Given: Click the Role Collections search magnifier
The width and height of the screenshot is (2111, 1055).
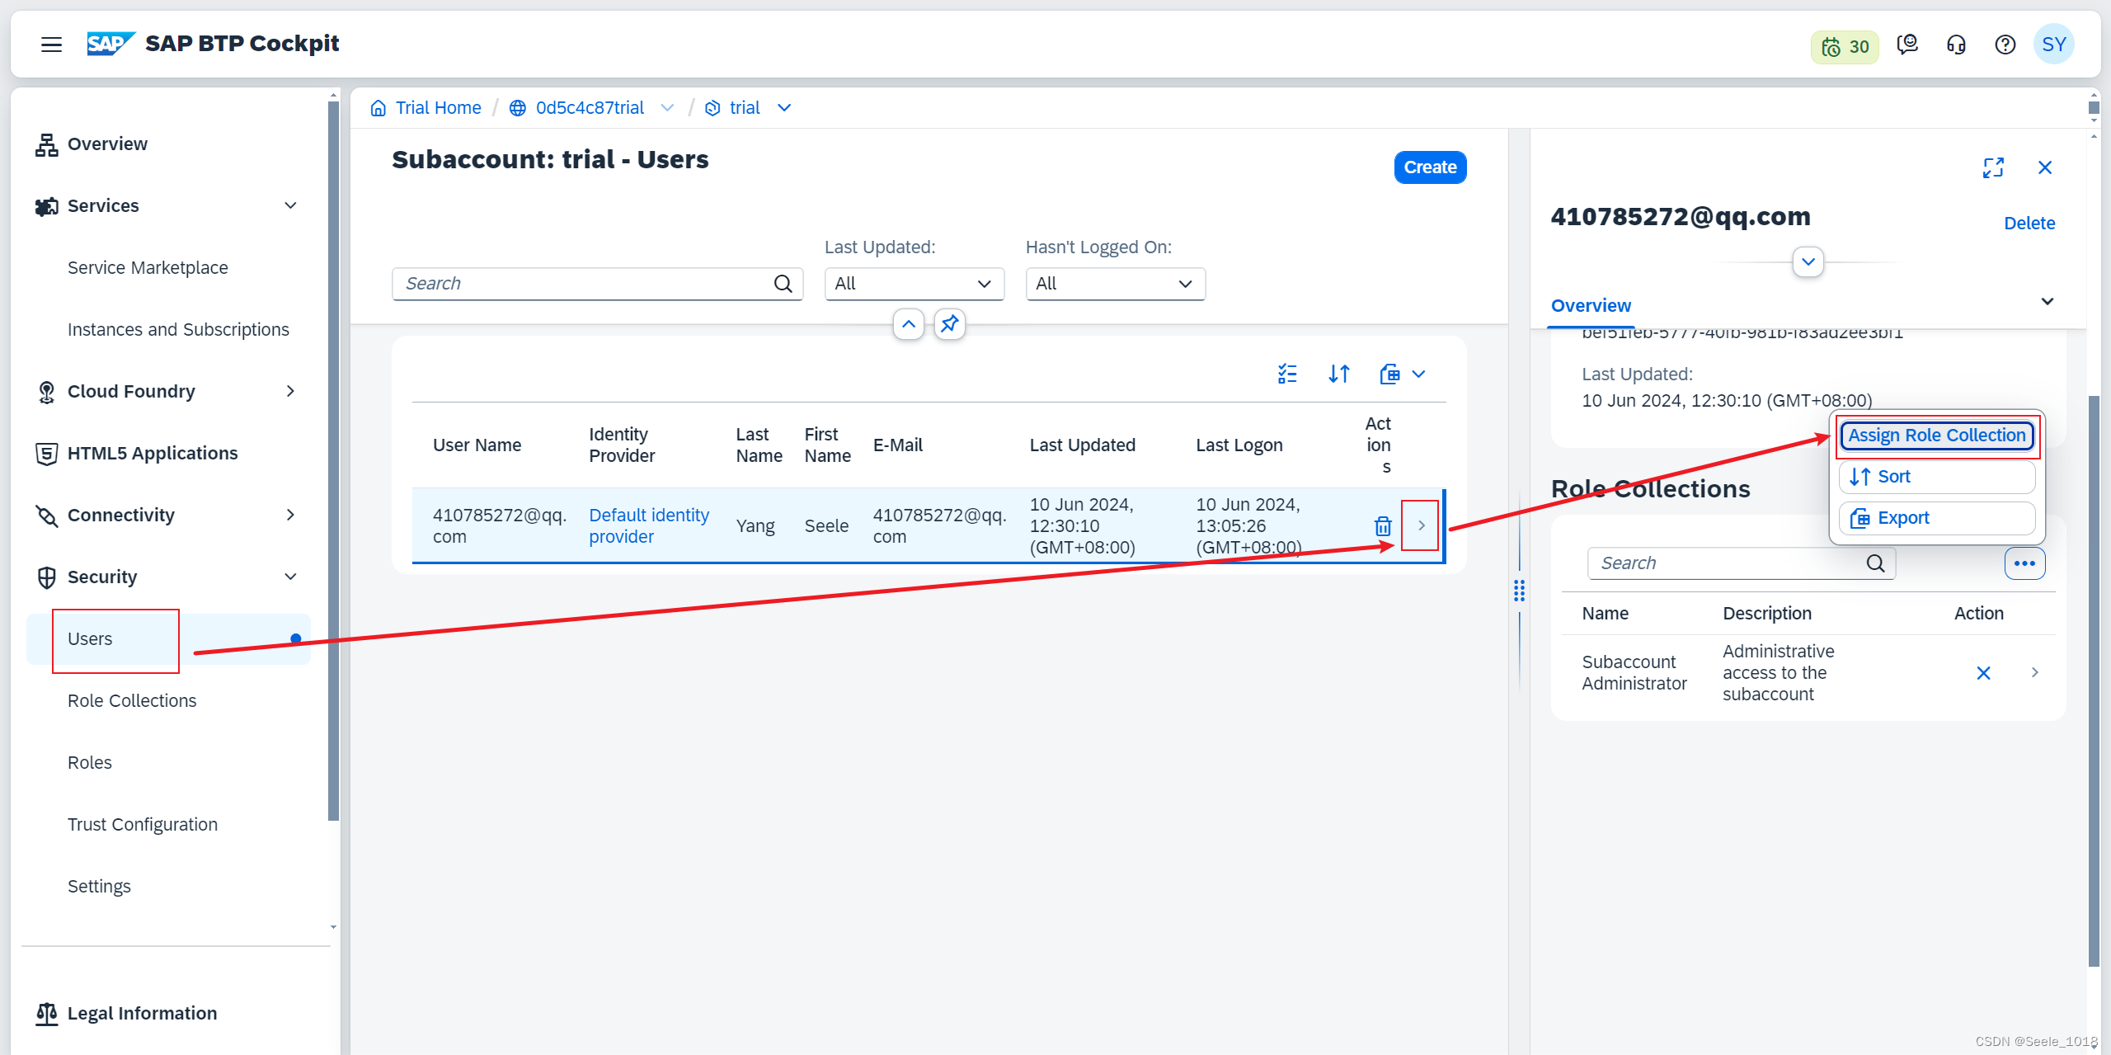Looking at the screenshot, I should (1876, 563).
